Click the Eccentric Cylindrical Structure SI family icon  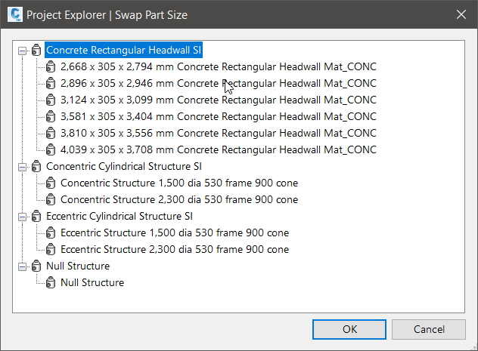[36, 217]
